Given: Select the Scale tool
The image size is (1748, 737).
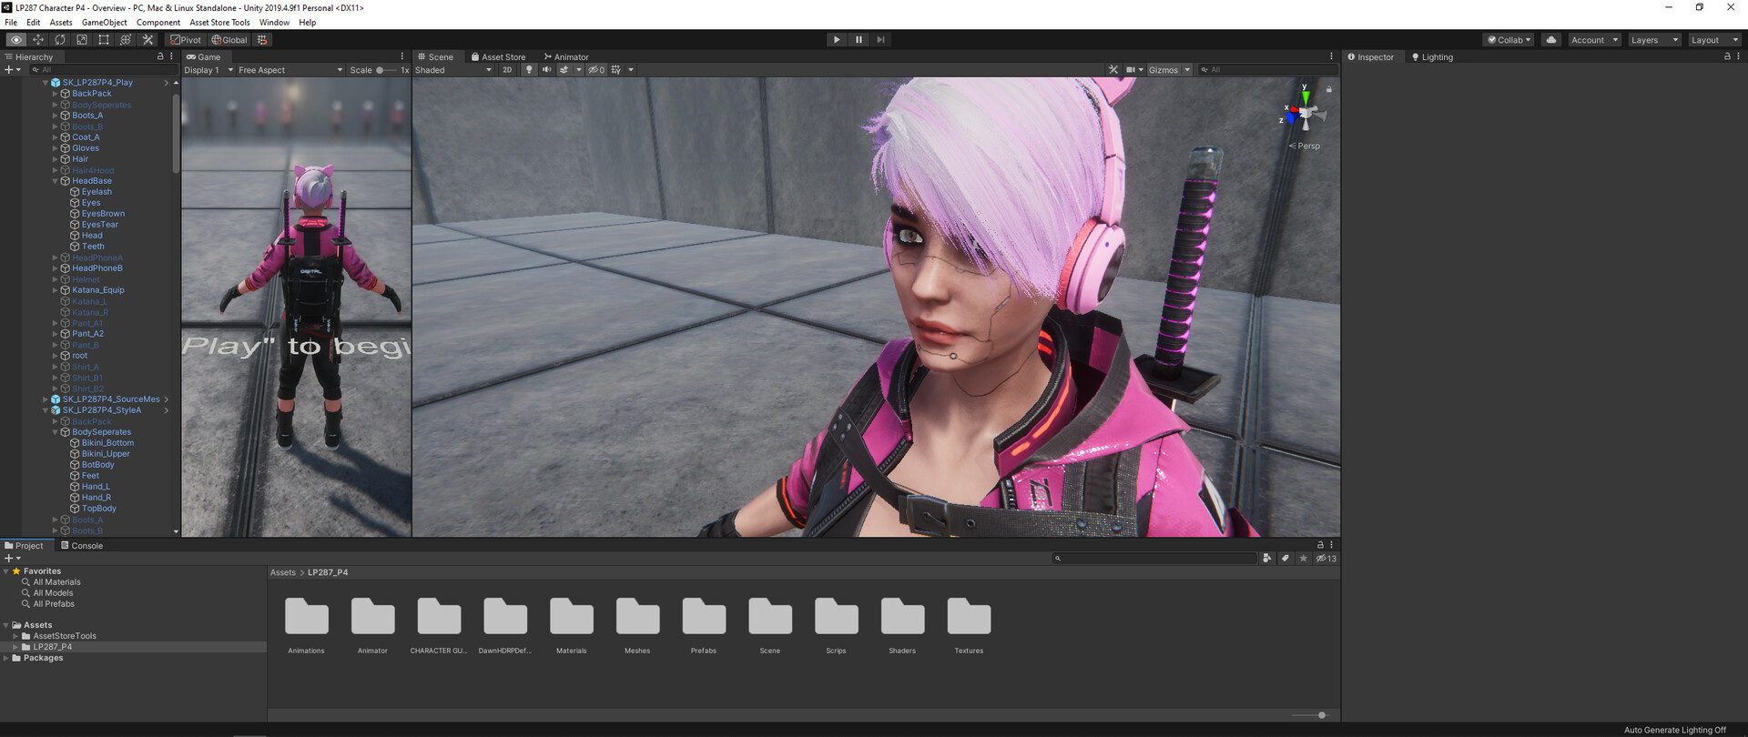Looking at the screenshot, I should pos(82,40).
